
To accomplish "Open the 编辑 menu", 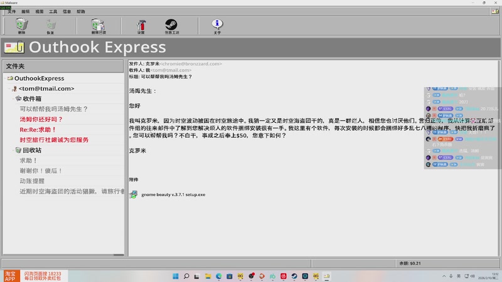I will pos(26,11).
